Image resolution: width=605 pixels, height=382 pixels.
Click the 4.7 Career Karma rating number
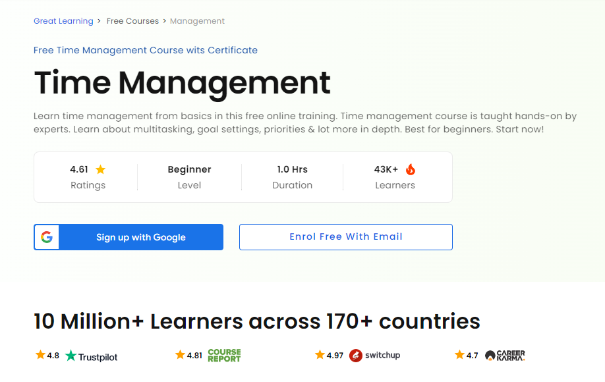click(473, 356)
